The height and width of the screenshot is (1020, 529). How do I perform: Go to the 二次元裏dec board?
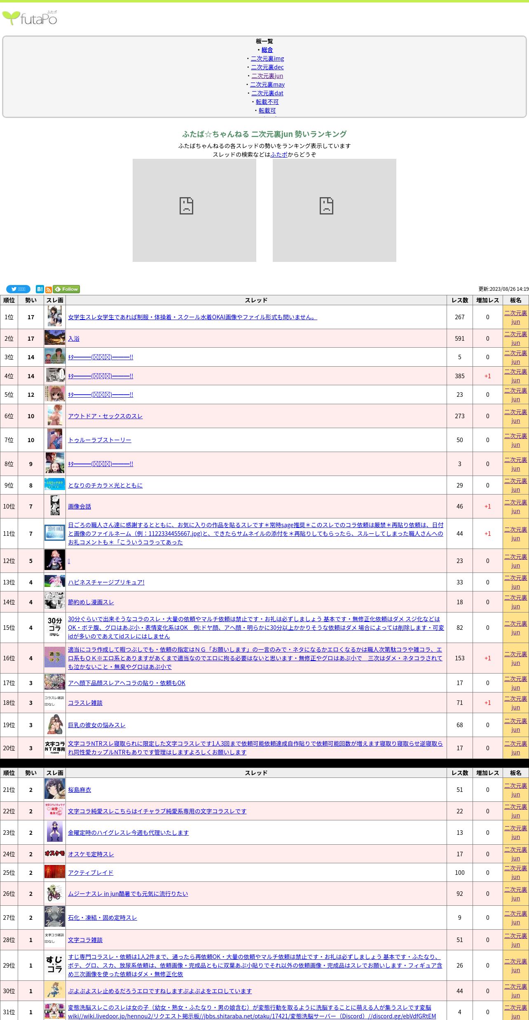coord(267,67)
